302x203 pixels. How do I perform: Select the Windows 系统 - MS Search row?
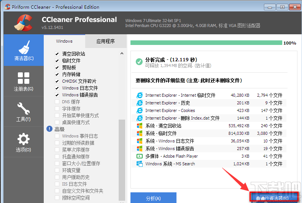click(209, 164)
